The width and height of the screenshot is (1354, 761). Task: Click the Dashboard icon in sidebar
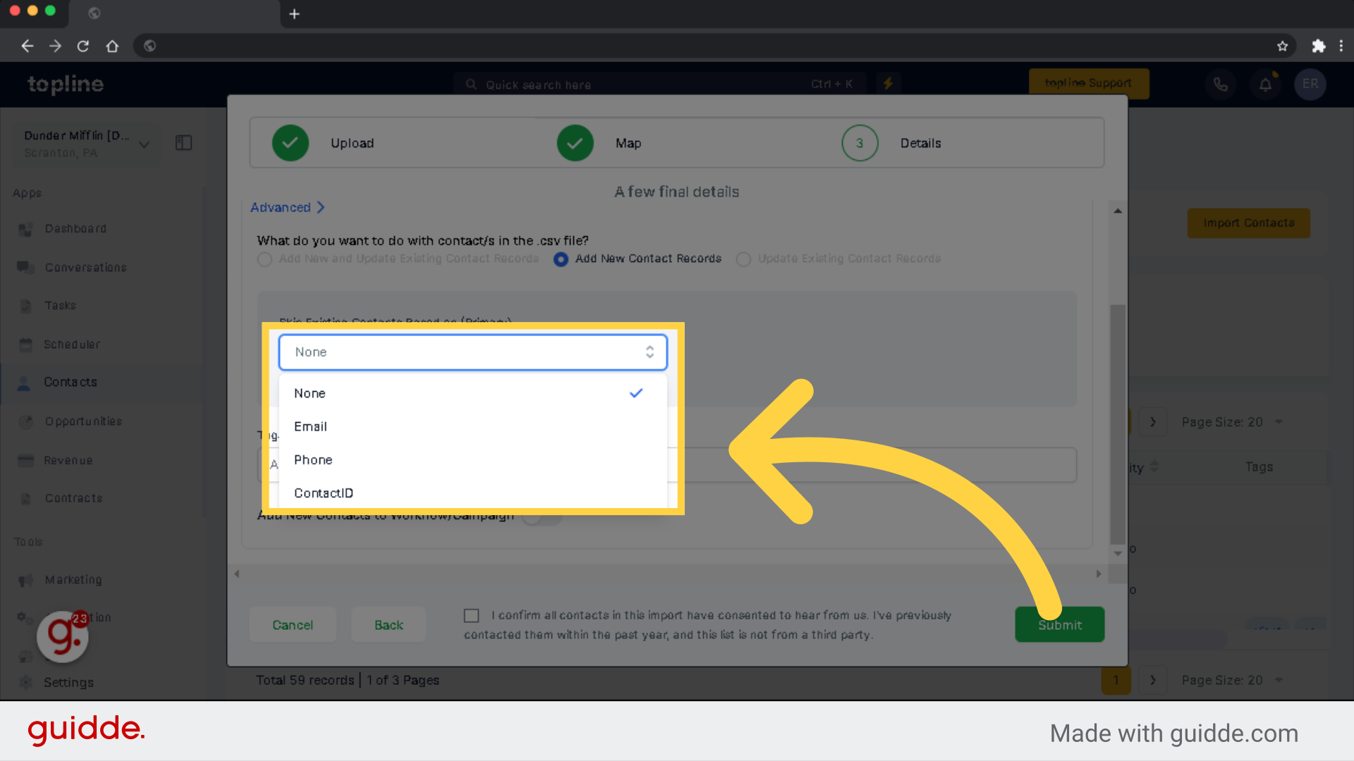tap(25, 228)
